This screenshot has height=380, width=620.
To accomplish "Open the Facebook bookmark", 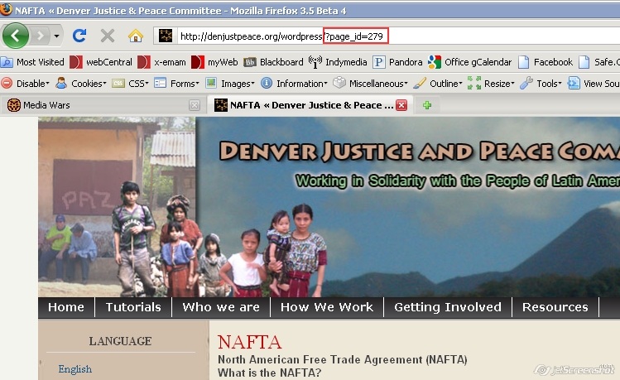I will click(x=546, y=62).
